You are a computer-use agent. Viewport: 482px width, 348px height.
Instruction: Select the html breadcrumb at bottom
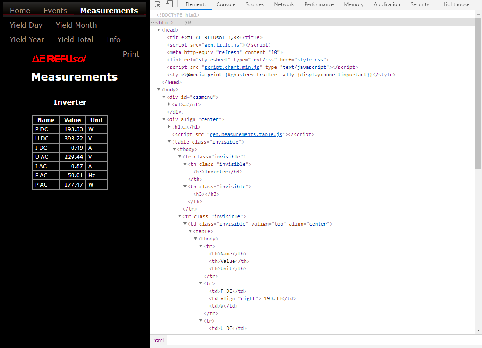click(x=158, y=340)
